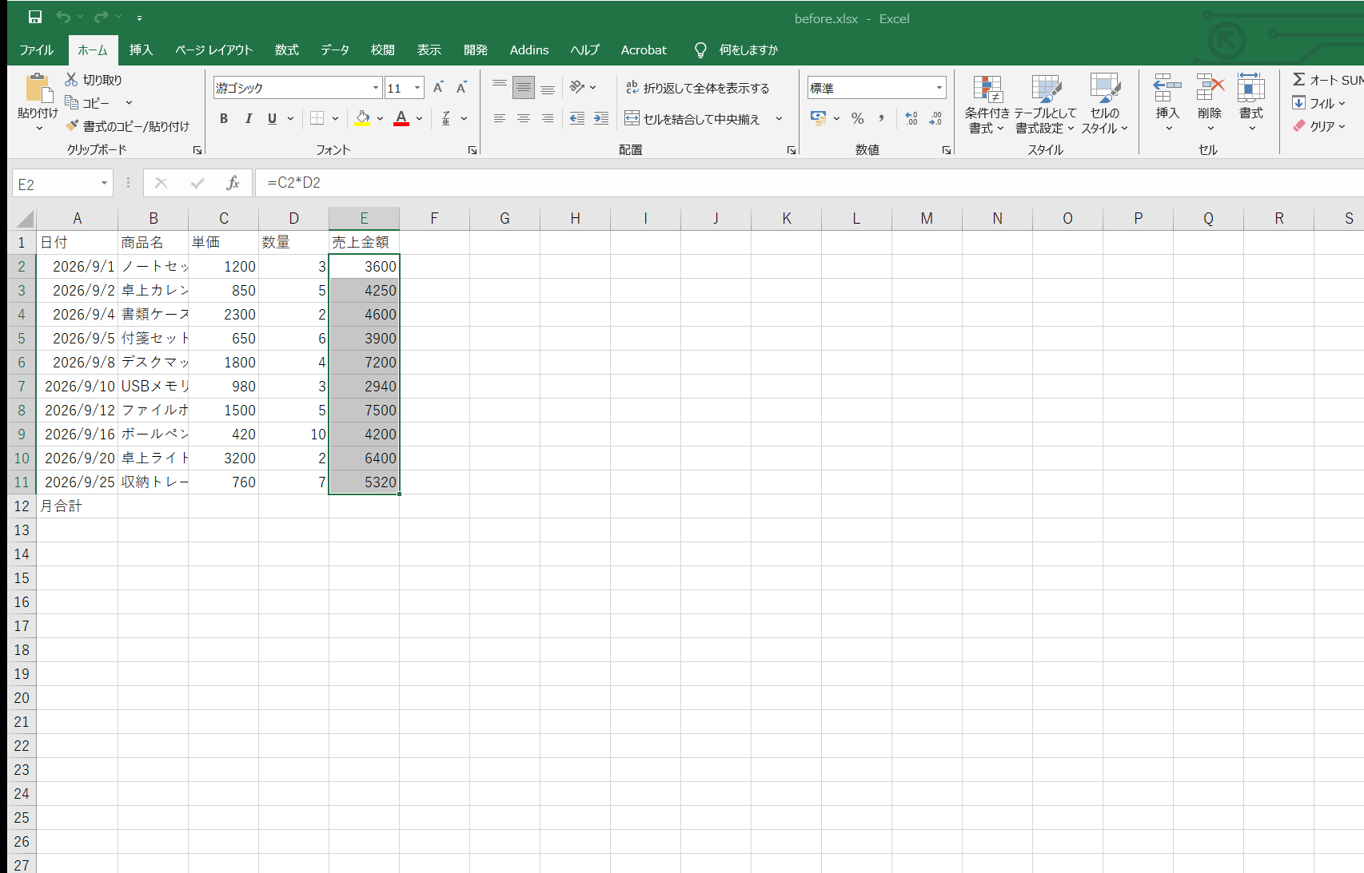
Task: Switch to the 数式 tab
Action: point(286,50)
